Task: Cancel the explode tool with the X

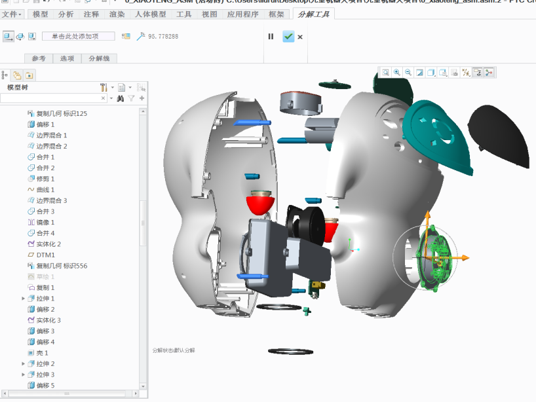Action: [300, 37]
